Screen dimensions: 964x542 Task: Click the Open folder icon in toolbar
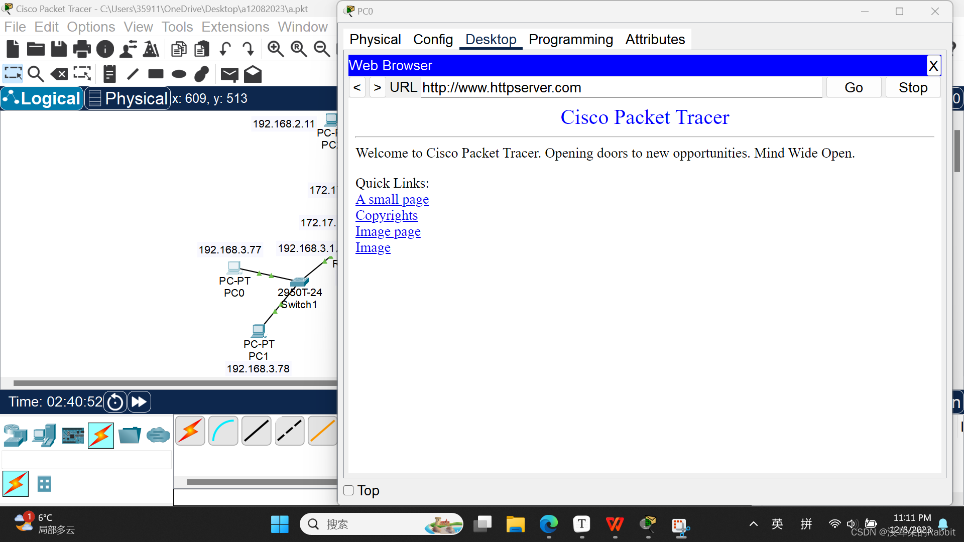pyautogui.click(x=36, y=49)
